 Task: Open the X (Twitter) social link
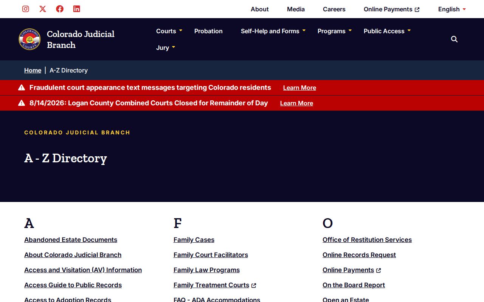[x=43, y=9]
